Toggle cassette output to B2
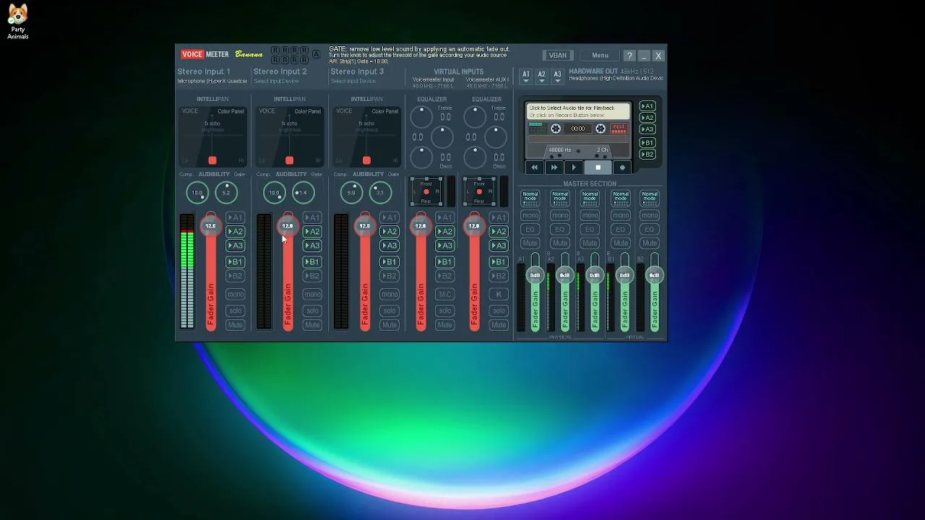 pyautogui.click(x=647, y=155)
